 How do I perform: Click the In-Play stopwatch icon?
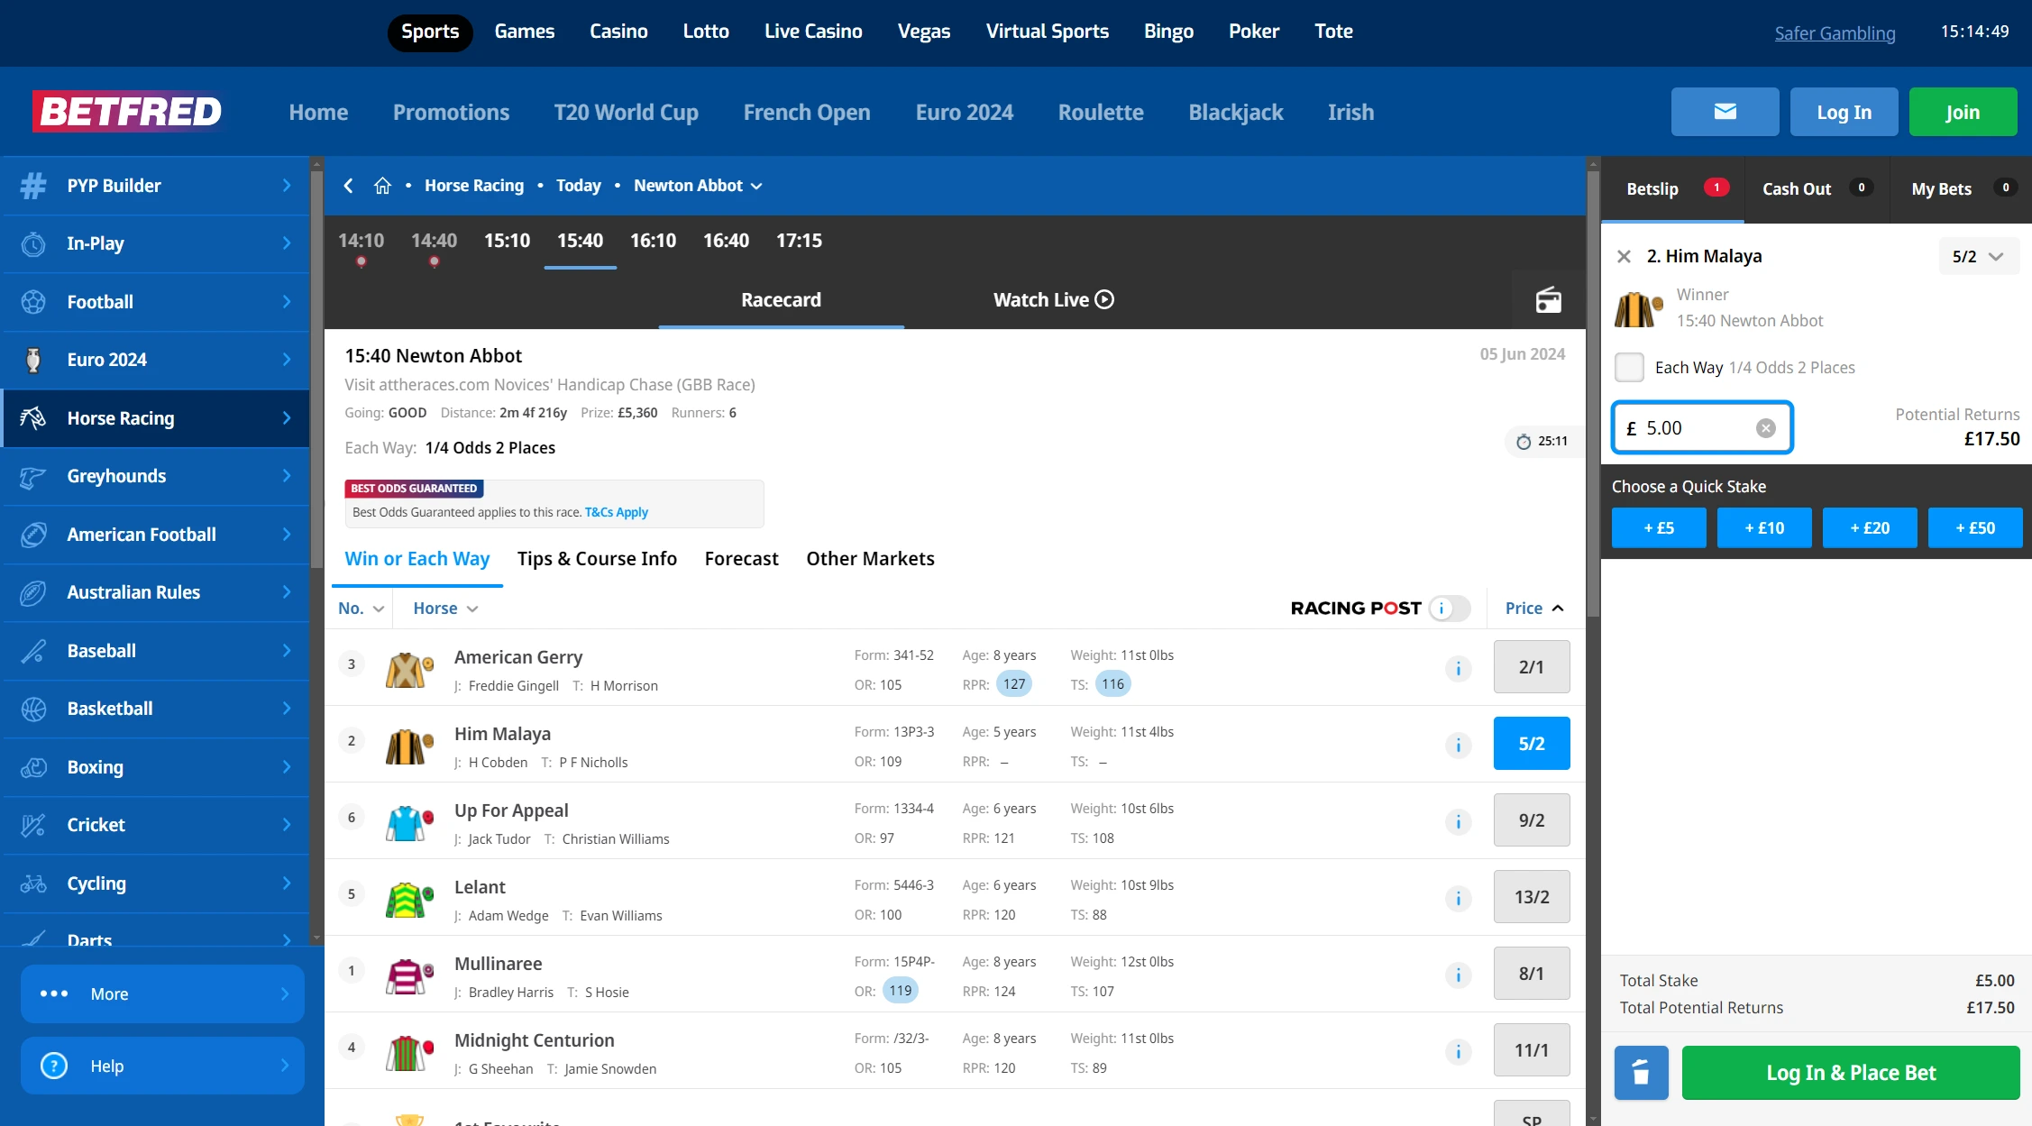(x=33, y=243)
